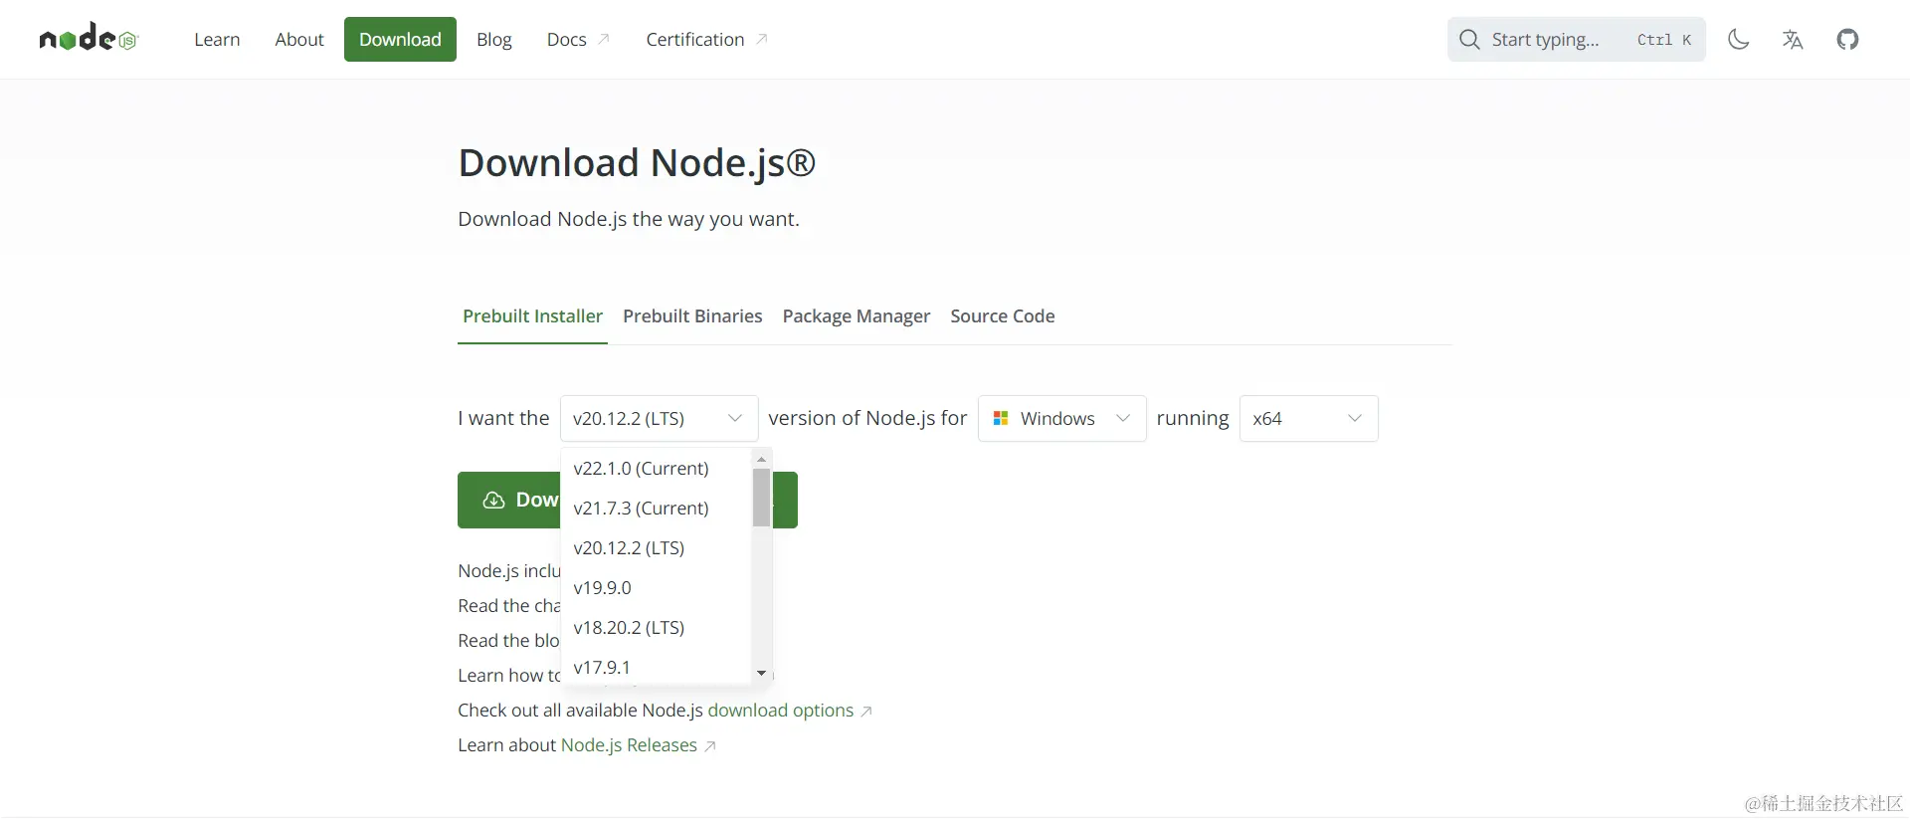
Task: Select the Download navigation button
Action: pos(400,40)
